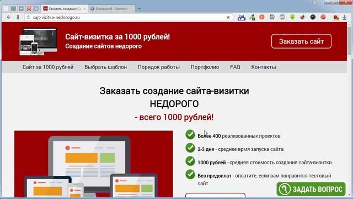Click the "Заказать сайт" button

click(x=301, y=41)
